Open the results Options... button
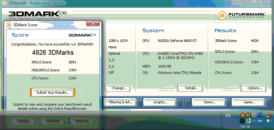 [x=255, y=88]
